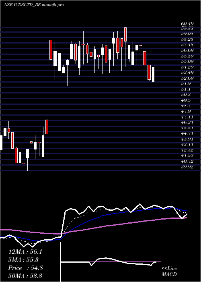Screen dimensions: 201x282
Task: Click the 51.9 price axis label
Action: coord(186,84)
